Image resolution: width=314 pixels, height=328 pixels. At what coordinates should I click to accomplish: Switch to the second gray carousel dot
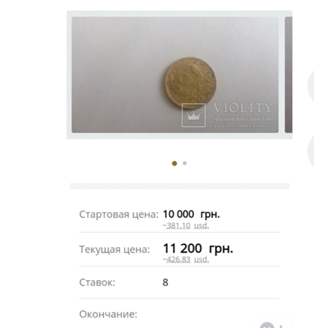(185, 163)
